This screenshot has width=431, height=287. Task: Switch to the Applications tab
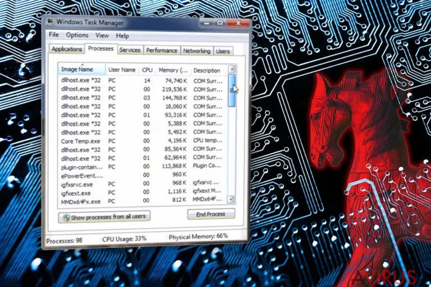[67, 49]
